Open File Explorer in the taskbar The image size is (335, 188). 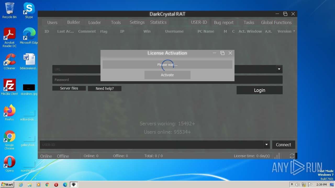[x=30, y=185]
